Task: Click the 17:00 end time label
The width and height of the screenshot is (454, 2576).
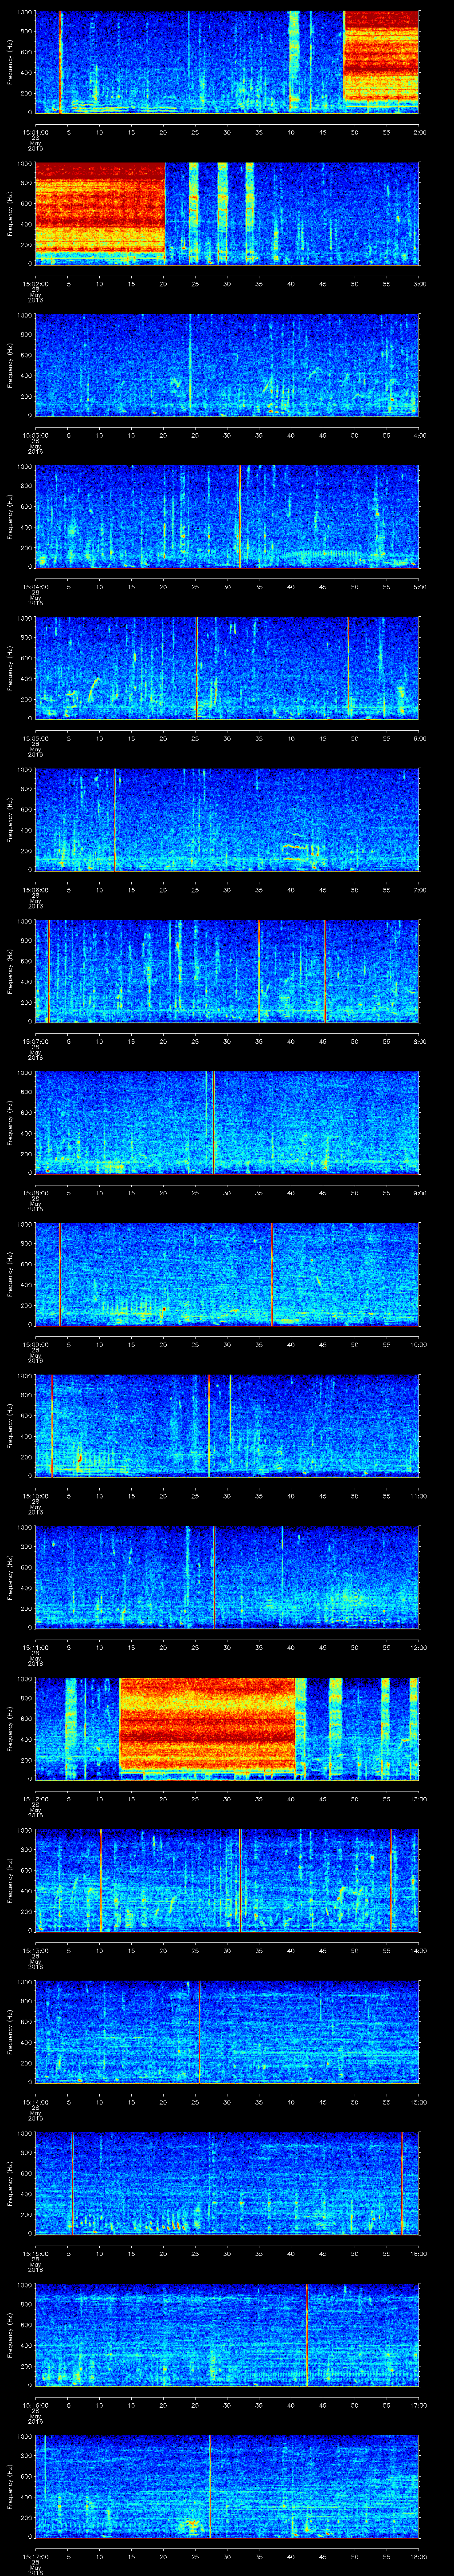Action: (419, 2405)
